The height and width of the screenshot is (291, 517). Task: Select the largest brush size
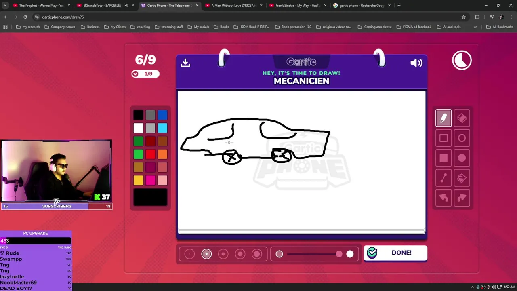pos(257,254)
